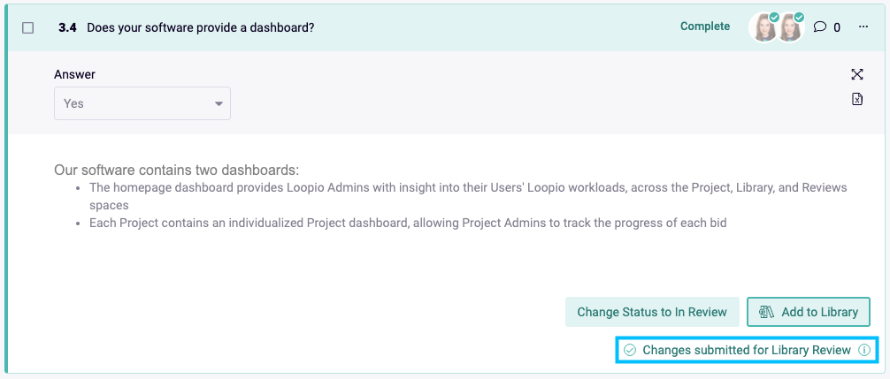The height and width of the screenshot is (379, 890).
Task: Click the second assignee avatar
Action: (789, 27)
